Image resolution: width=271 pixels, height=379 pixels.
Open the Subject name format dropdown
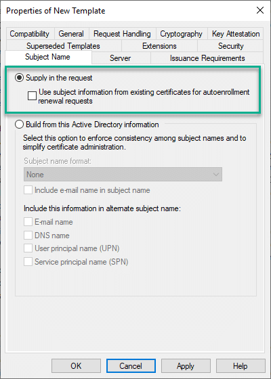pyautogui.click(x=123, y=175)
